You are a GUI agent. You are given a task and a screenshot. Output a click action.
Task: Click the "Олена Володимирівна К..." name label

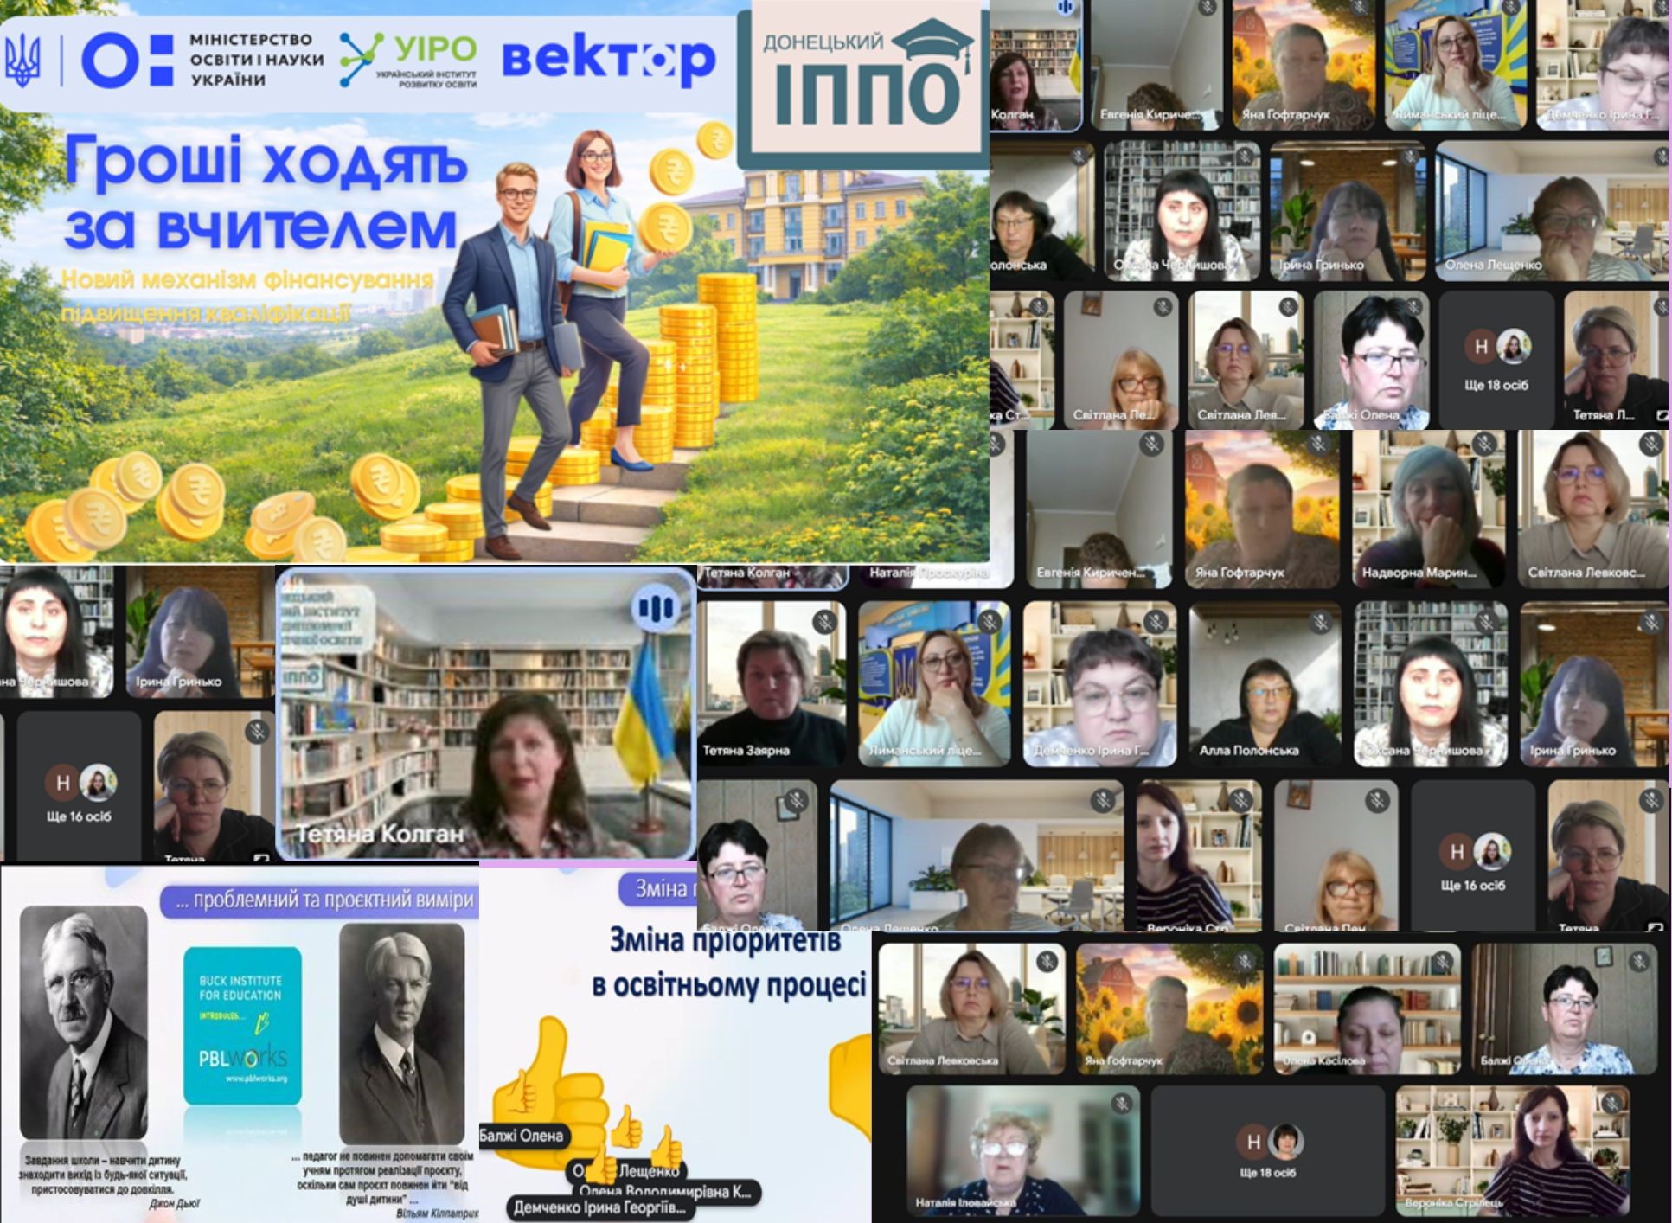(x=666, y=1191)
